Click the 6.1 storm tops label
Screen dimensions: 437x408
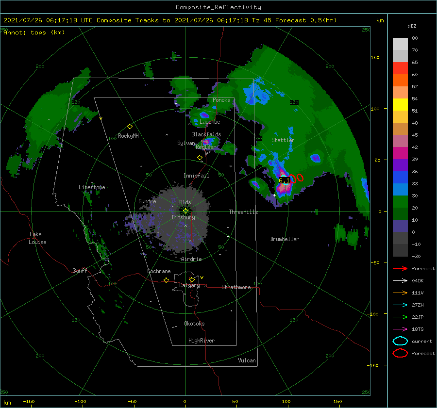point(284,180)
